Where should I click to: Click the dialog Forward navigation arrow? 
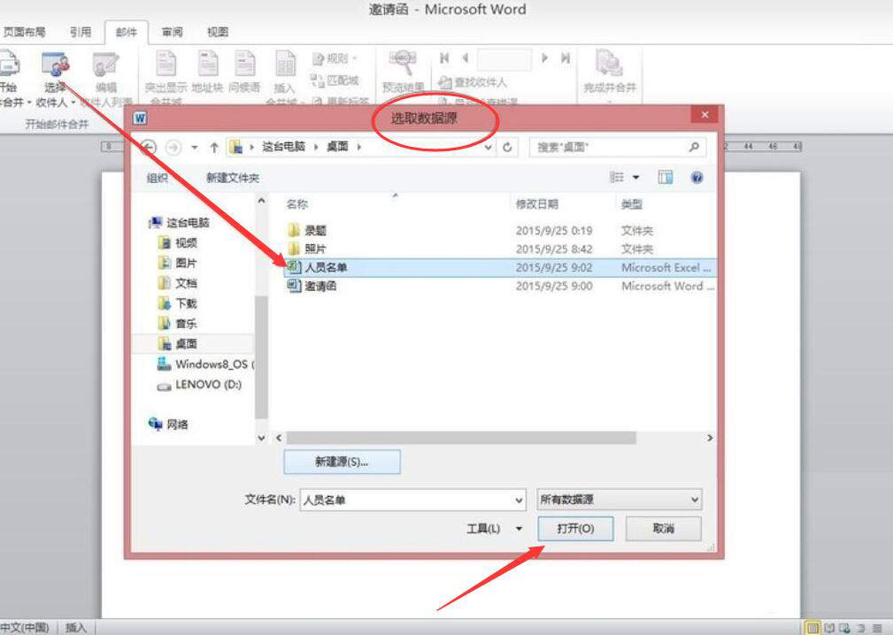[173, 148]
